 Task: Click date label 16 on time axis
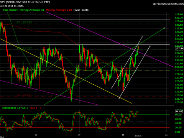point(36,135)
